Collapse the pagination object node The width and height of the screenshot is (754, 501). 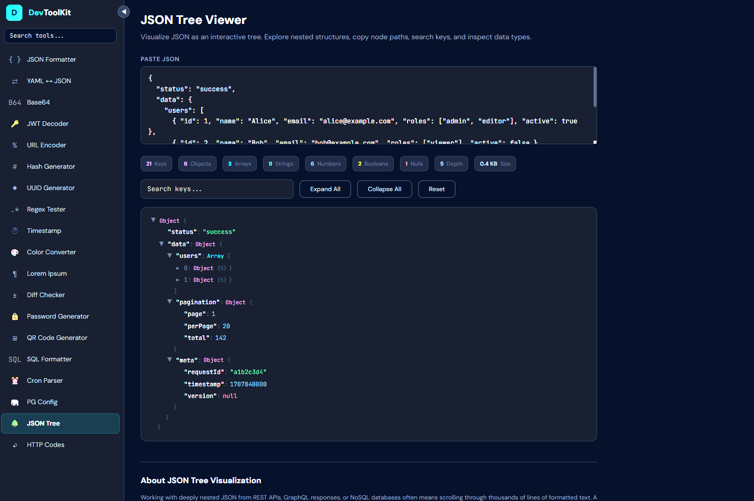170,301
